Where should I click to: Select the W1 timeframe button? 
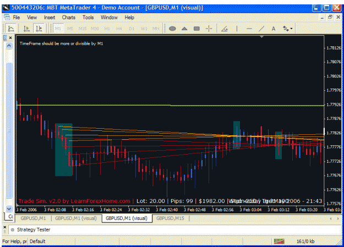point(144,29)
